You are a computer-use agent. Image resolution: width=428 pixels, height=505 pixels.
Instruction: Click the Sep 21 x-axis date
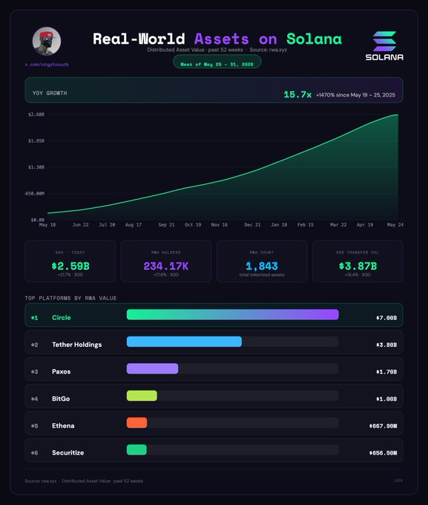click(x=166, y=225)
